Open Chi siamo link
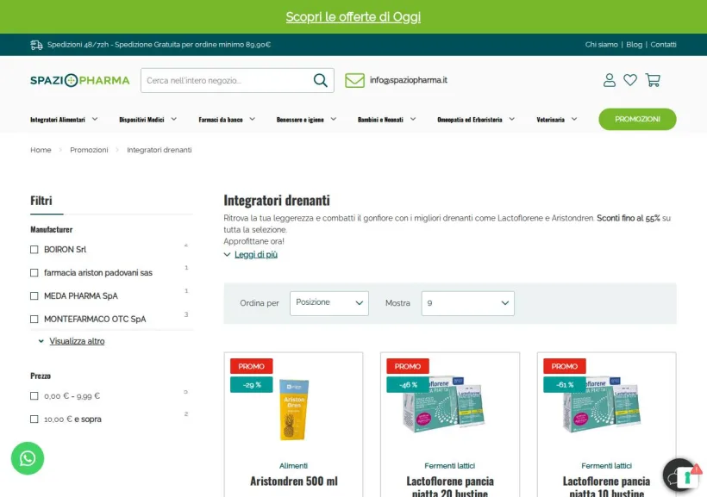707x497 pixels. pyautogui.click(x=601, y=45)
